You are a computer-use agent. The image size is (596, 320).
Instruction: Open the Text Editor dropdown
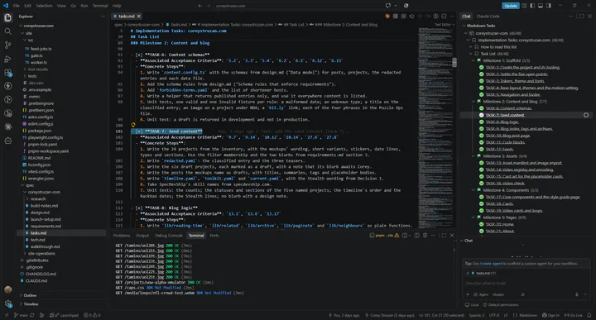pos(445,25)
